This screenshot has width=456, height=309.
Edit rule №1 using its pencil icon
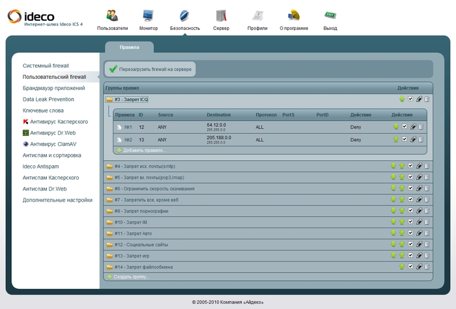(412, 127)
